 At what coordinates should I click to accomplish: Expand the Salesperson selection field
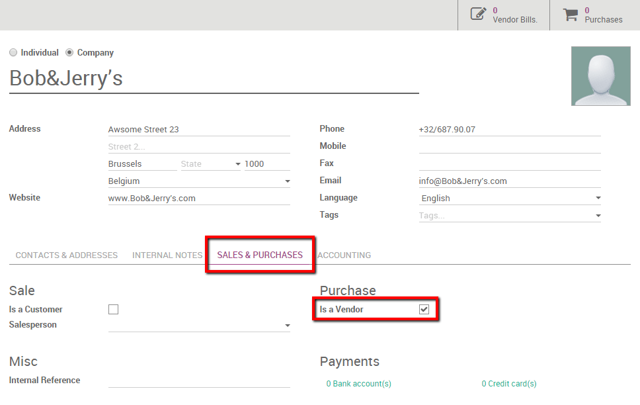pos(198,325)
